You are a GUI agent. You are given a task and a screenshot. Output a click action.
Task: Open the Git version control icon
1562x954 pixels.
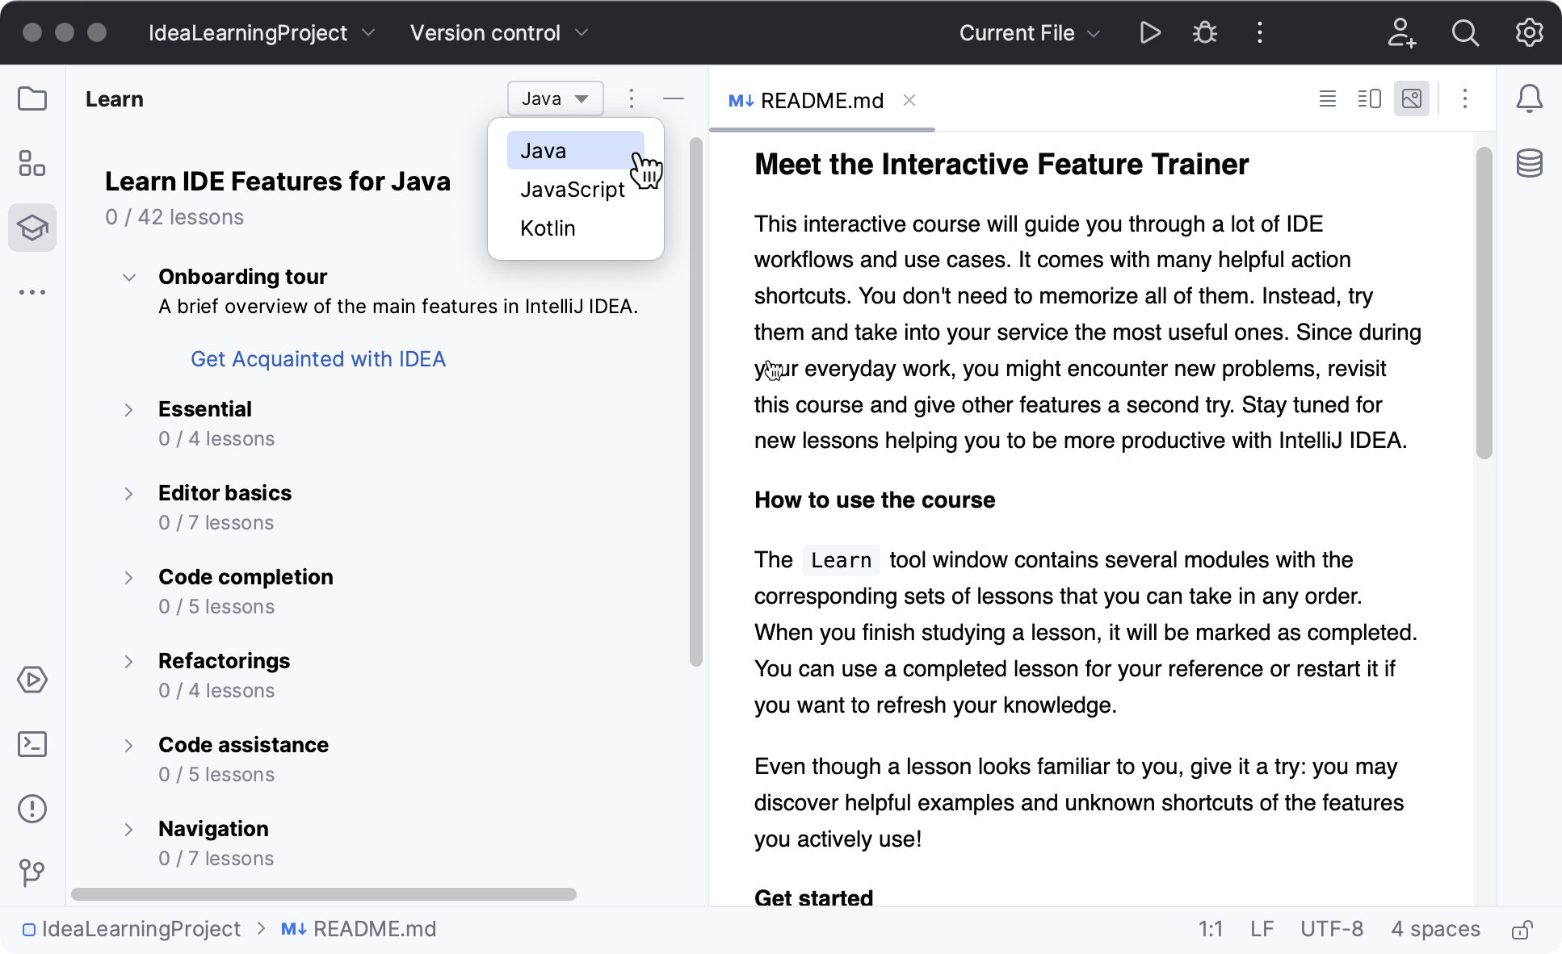32,872
